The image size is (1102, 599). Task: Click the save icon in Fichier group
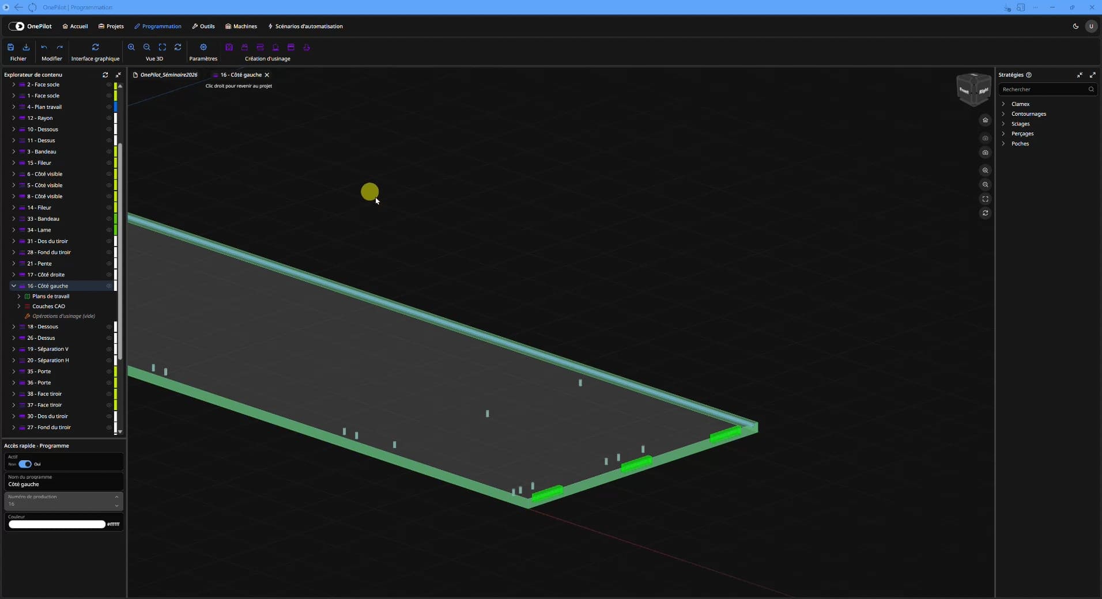(x=10, y=47)
